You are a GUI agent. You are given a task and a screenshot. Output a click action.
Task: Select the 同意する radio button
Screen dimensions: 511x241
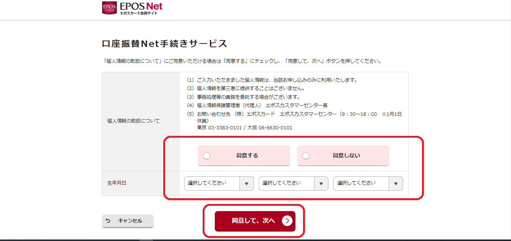(x=206, y=155)
